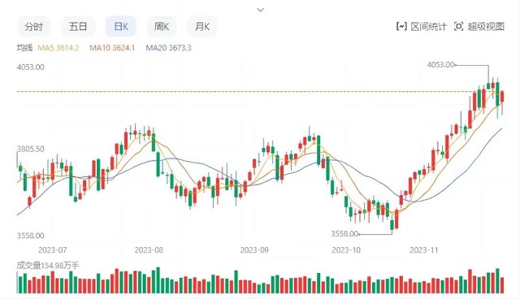Click the MA10 3624.1 indicator label
This screenshot has height=299, width=520.
click(x=112, y=48)
